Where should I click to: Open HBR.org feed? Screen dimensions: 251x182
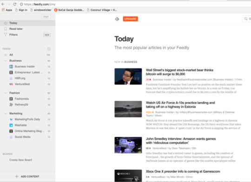click(20, 78)
